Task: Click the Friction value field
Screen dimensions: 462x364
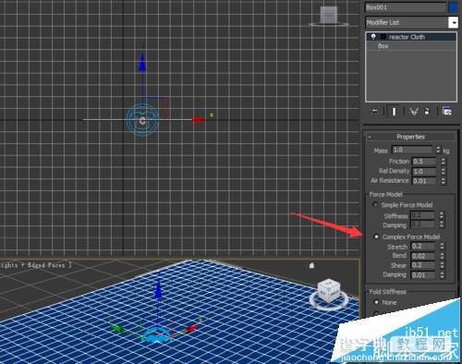Action: 424,162
